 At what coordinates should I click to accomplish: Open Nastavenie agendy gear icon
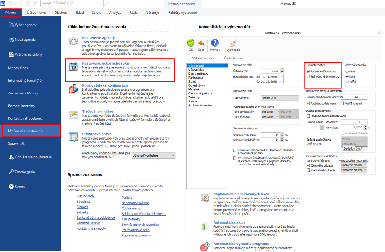pos(73,41)
